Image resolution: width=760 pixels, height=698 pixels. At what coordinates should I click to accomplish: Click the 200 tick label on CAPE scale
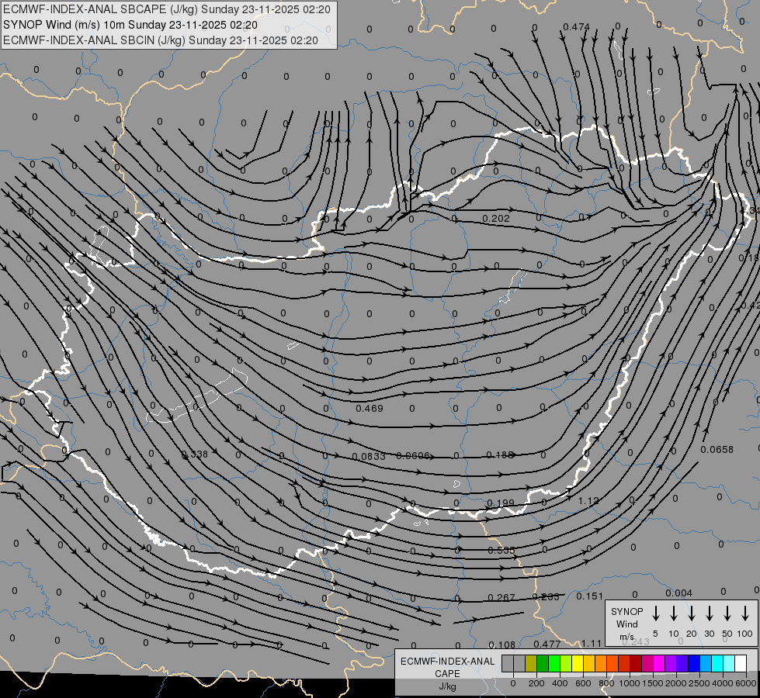[x=536, y=683]
